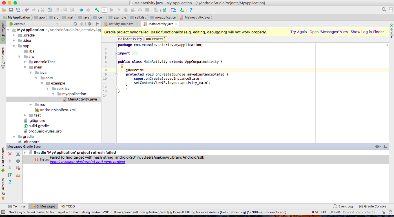Cut selection using the scissors icon
The width and height of the screenshot is (394, 217).
[42, 10]
